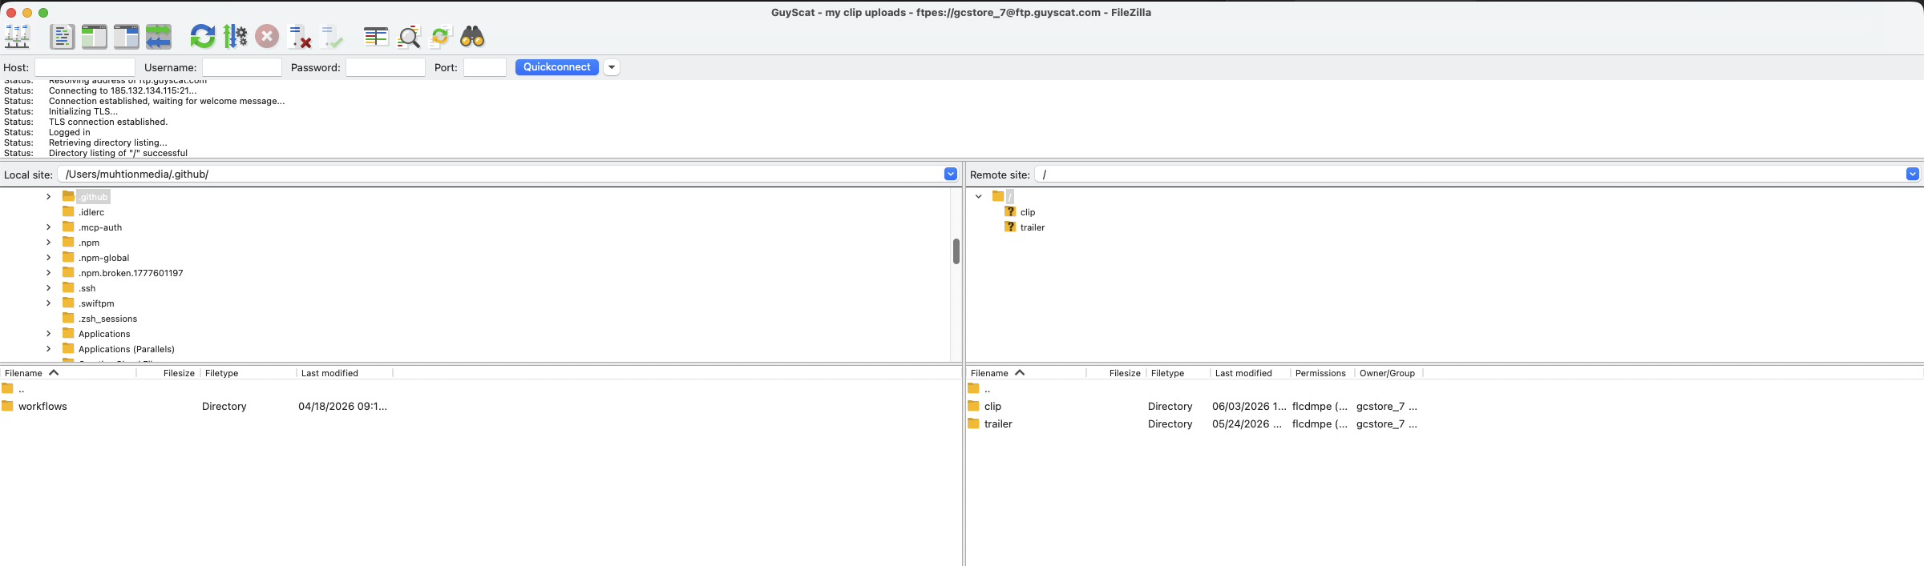Image resolution: width=1924 pixels, height=566 pixels.
Task: Expand the .swiftpm folder
Action: point(48,303)
